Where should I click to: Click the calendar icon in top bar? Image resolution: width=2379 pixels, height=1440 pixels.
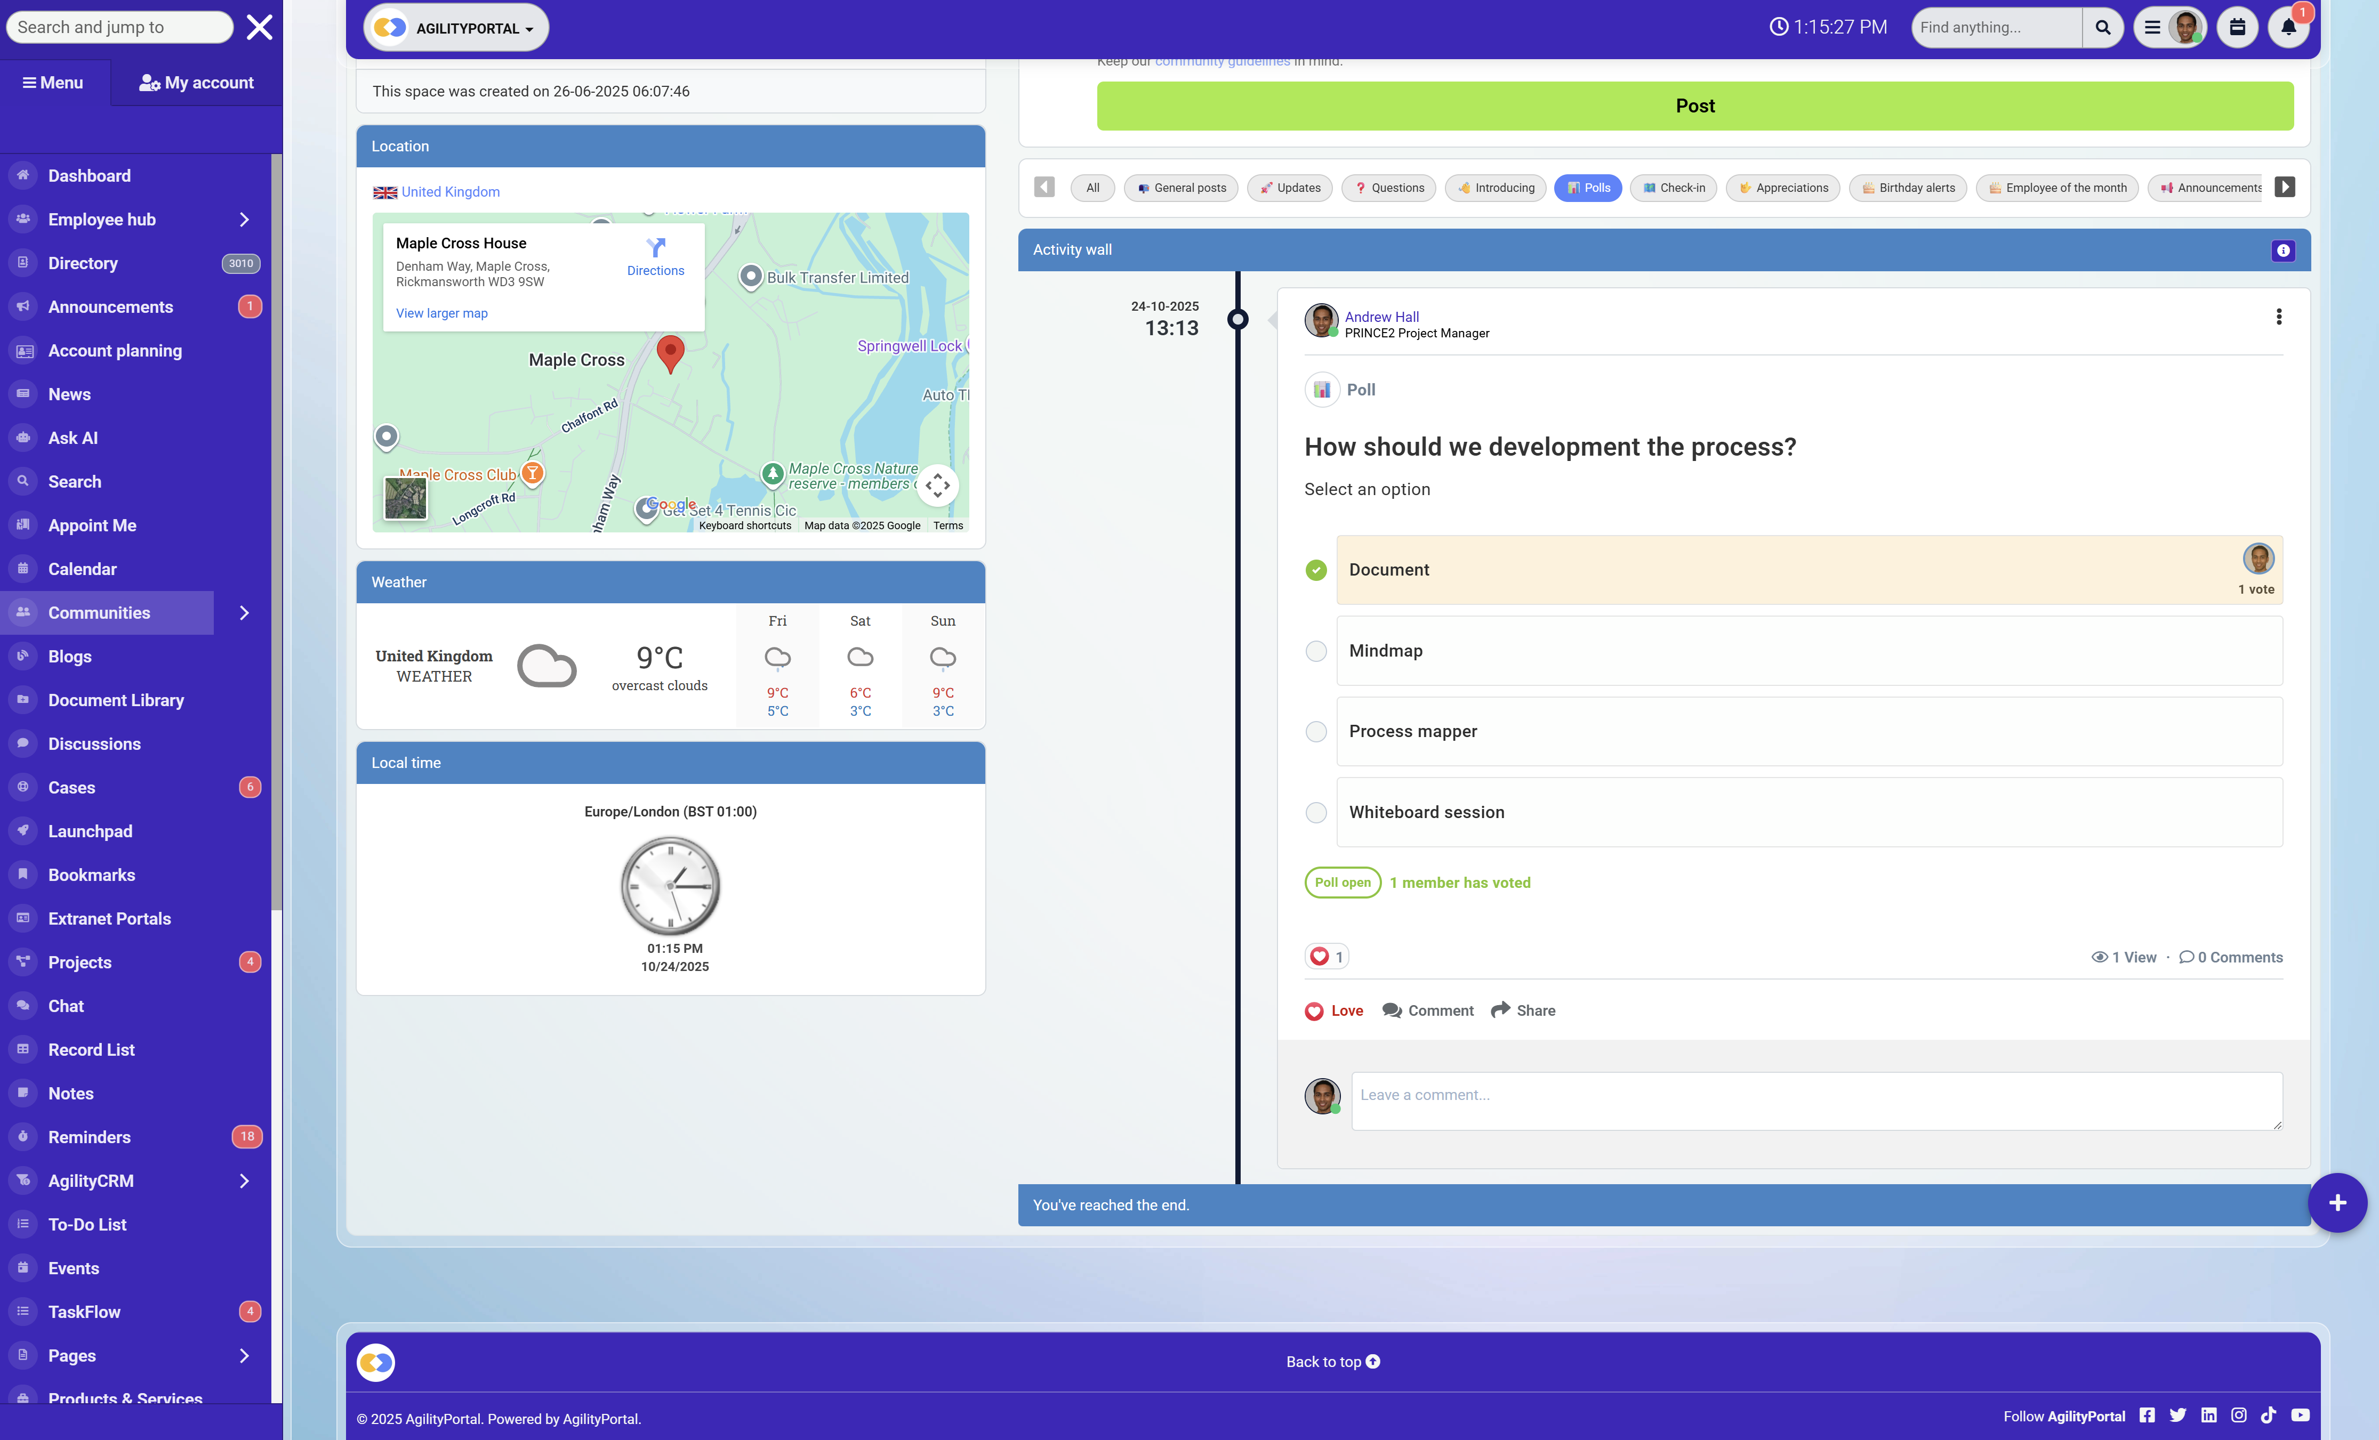(2237, 27)
